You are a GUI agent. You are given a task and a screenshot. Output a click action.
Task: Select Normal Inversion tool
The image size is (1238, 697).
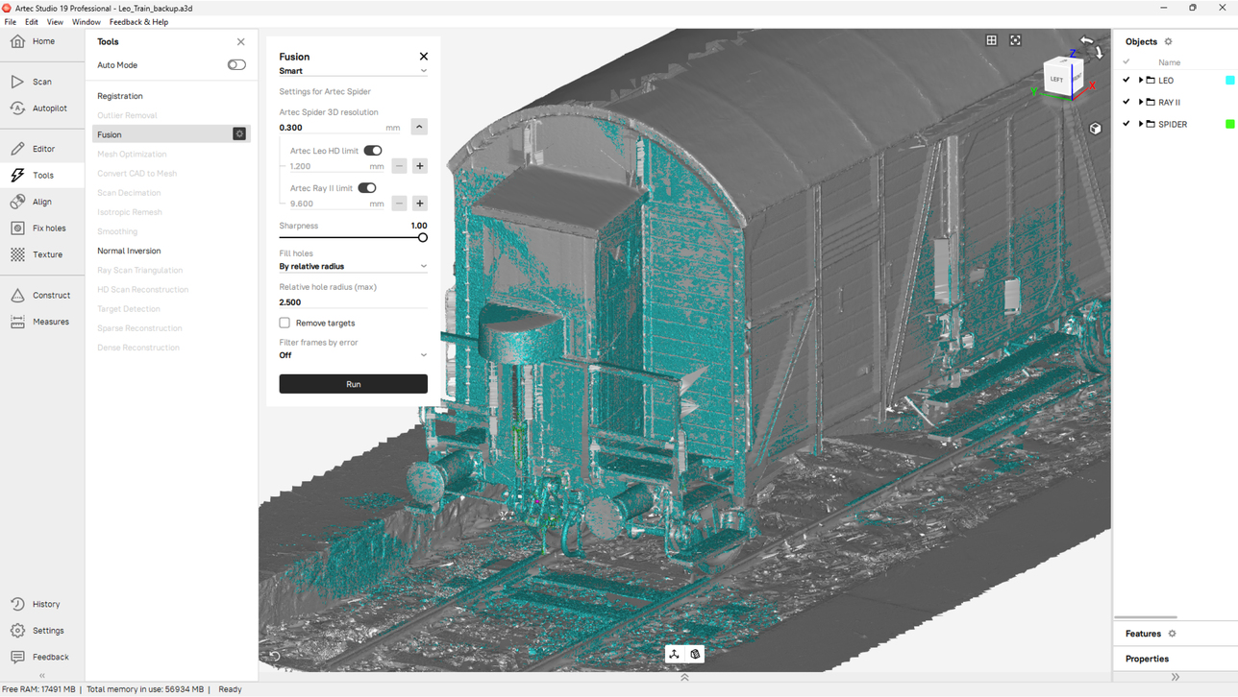(129, 251)
